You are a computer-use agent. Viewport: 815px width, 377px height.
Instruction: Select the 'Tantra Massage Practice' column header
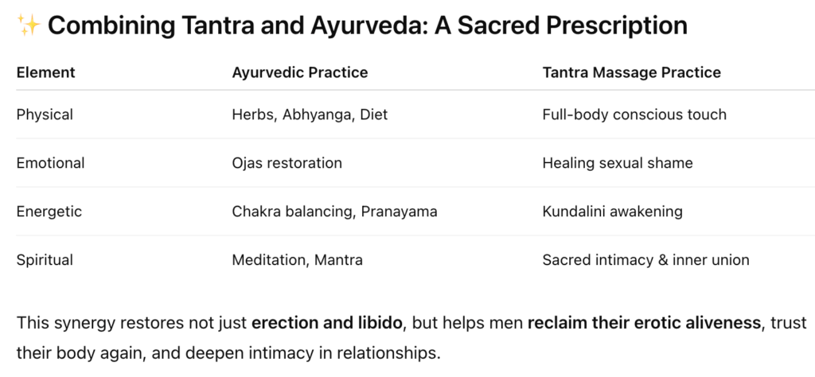point(631,72)
